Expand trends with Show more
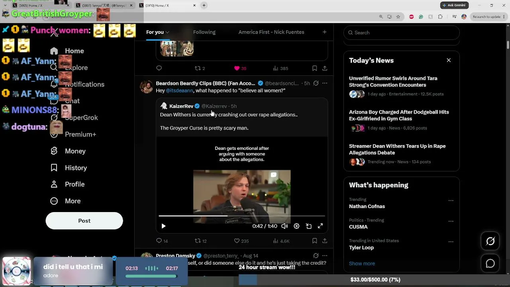The height and width of the screenshot is (287, 510). 362,263
